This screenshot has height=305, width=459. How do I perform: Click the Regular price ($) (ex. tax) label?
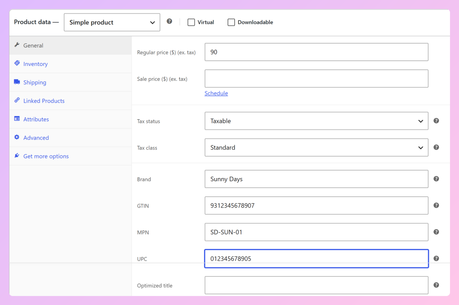click(166, 52)
